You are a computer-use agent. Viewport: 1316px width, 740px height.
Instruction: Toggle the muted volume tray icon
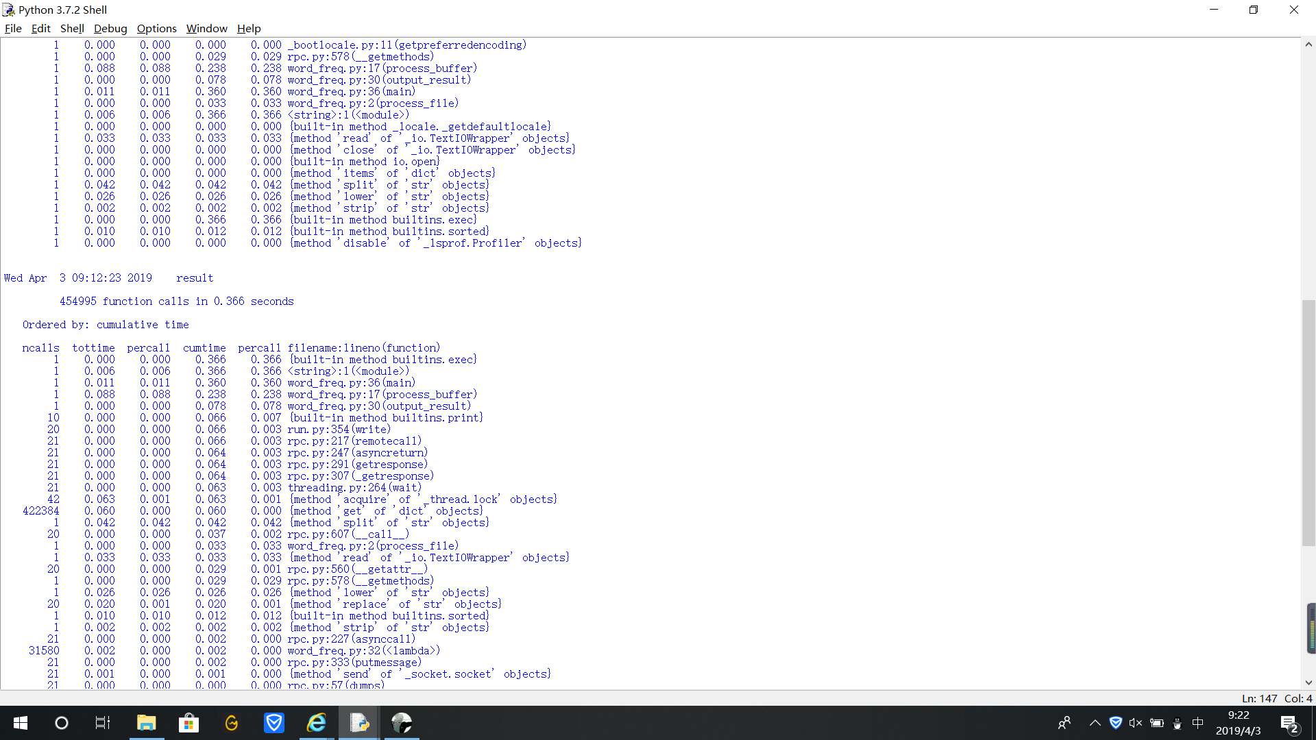[x=1136, y=723]
